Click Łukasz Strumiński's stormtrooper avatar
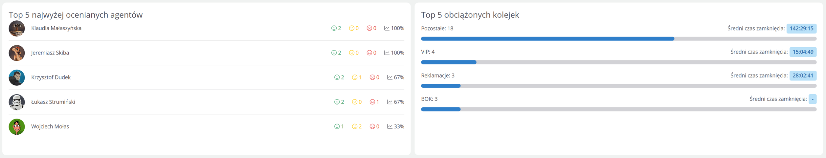This screenshot has width=826, height=158. 17,102
